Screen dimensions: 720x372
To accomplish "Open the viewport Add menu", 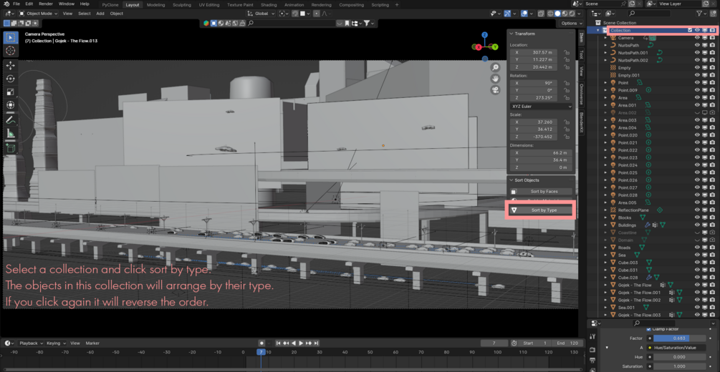I will point(100,14).
